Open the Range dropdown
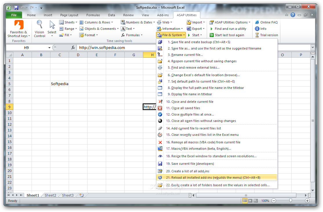Screen dimensions: 323x212 click(68, 29)
